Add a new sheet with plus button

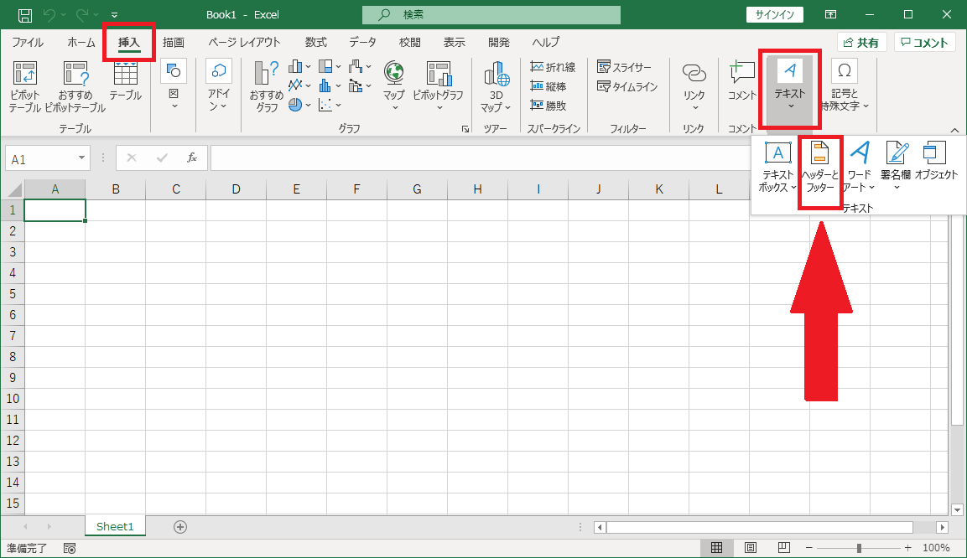pyautogui.click(x=179, y=527)
